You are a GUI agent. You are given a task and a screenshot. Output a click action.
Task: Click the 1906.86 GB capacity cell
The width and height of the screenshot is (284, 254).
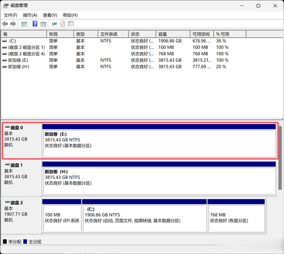coord(170,41)
